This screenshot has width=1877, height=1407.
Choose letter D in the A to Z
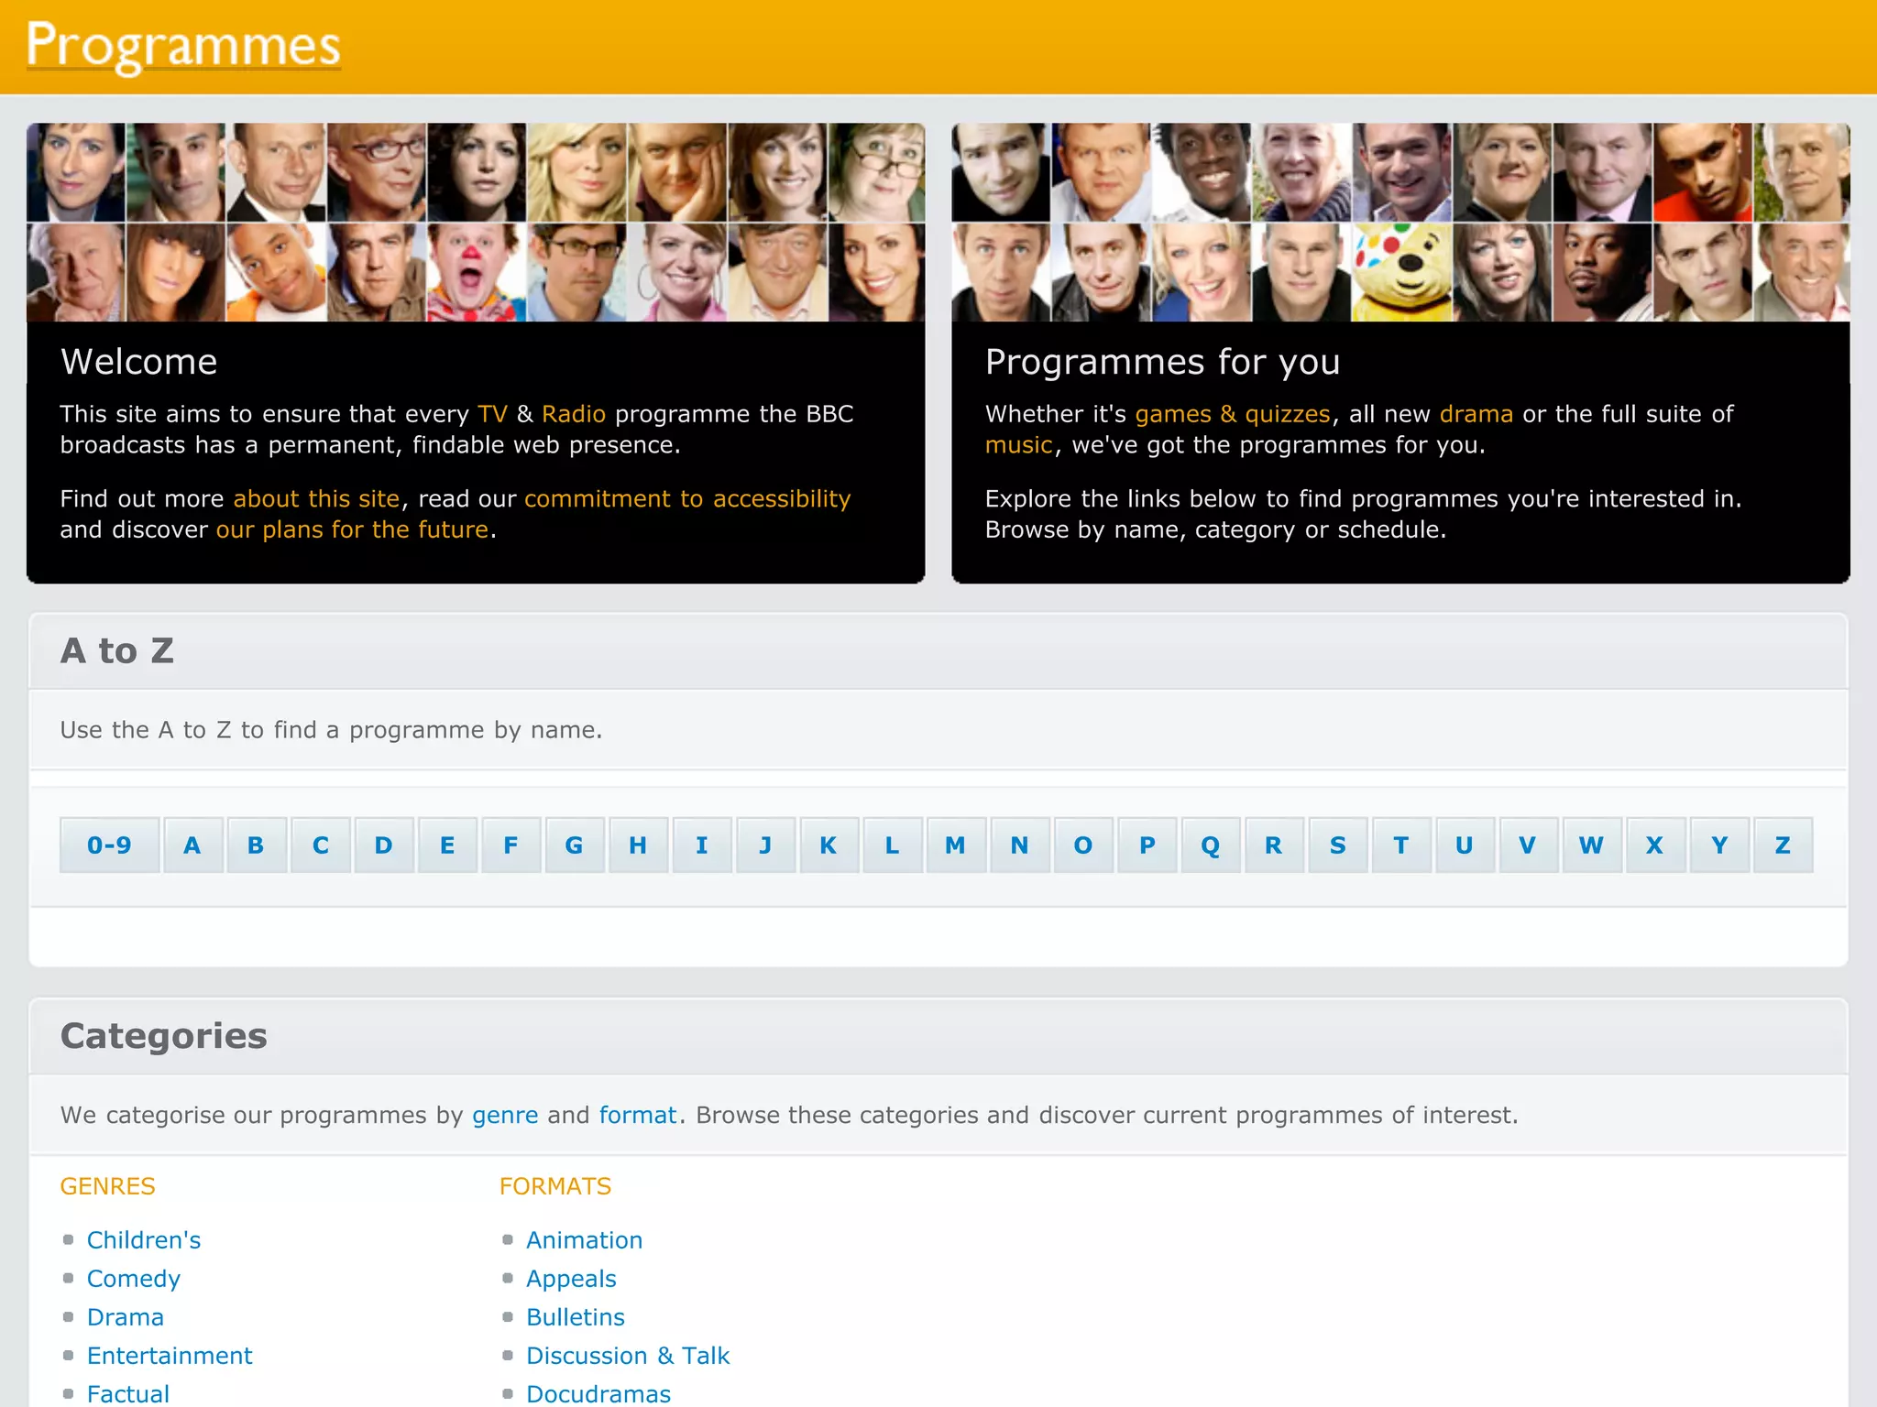point(383,845)
